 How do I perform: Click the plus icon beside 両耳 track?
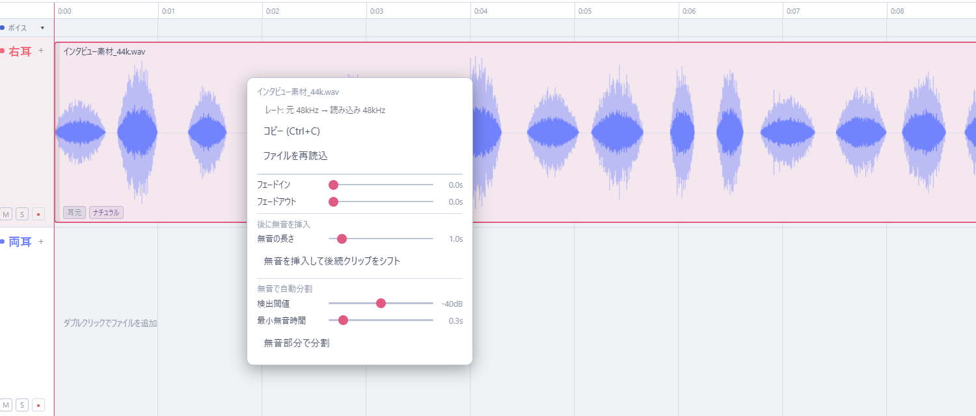click(x=41, y=242)
